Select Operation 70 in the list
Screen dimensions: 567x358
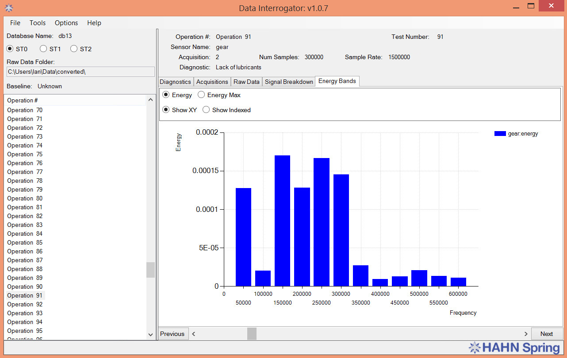click(25, 110)
